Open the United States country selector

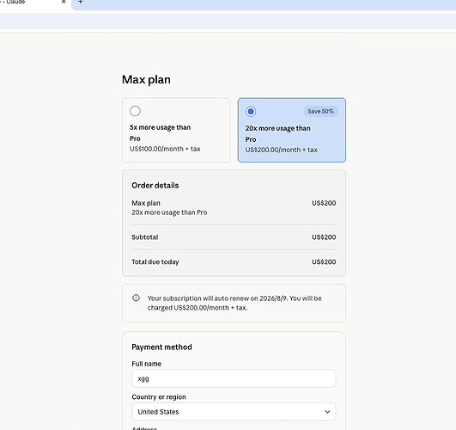234,412
